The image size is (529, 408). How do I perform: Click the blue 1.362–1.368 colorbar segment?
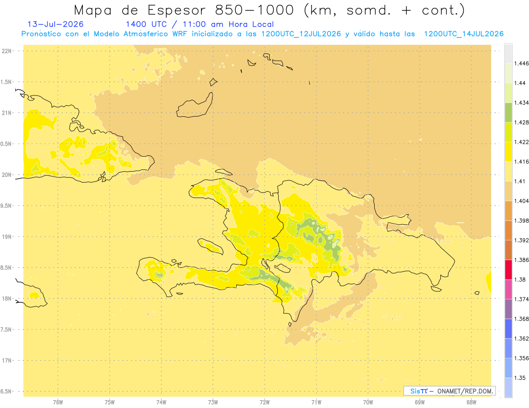pyautogui.click(x=508, y=328)
